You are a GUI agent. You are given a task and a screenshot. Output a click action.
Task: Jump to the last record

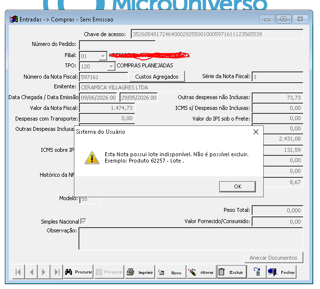[x=57, y=272]
